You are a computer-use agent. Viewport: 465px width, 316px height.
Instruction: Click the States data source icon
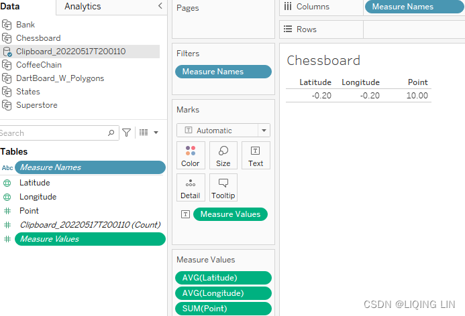click(x=7, y=92)
